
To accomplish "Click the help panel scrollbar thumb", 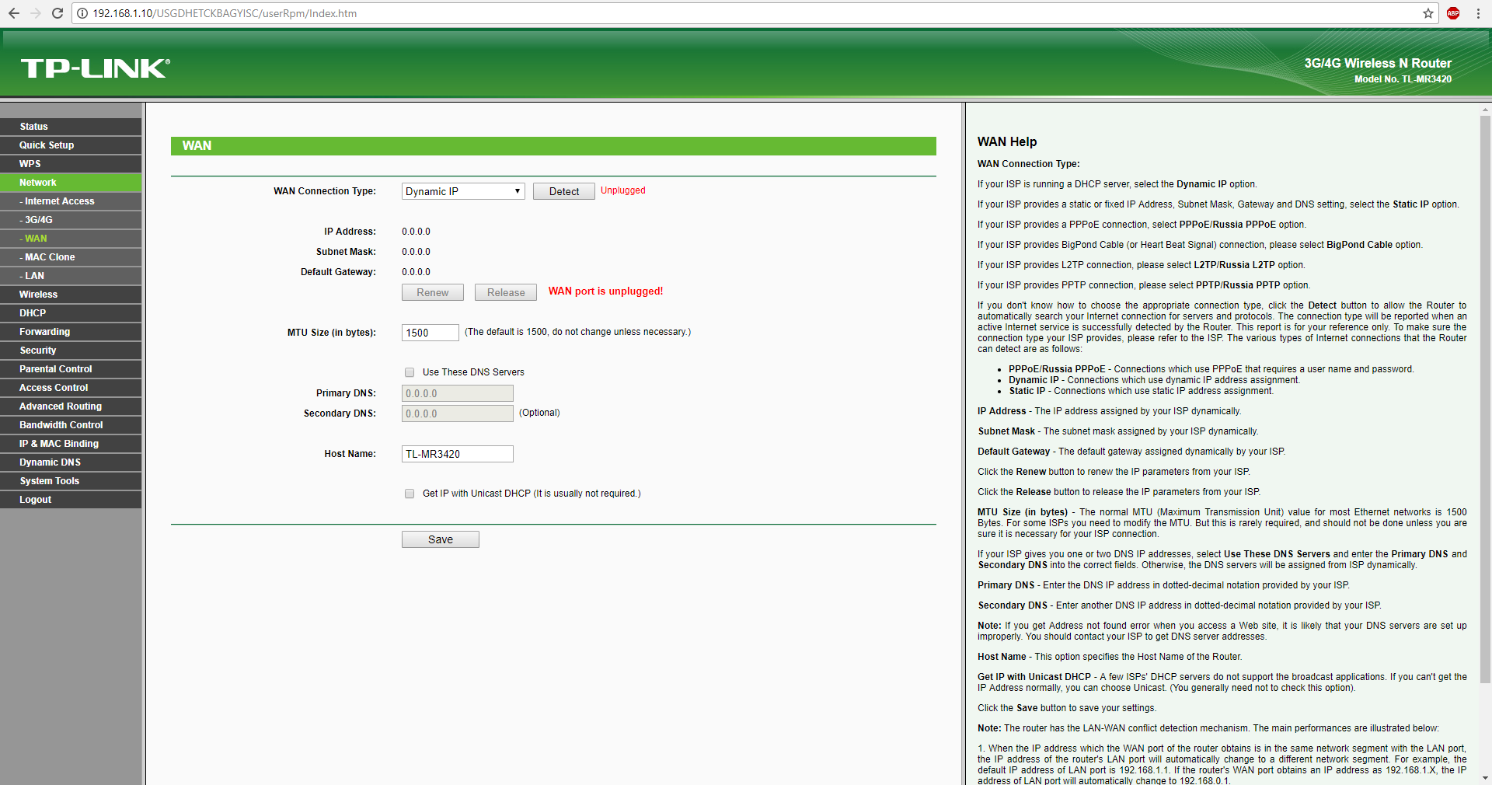I will point(1485,399).
